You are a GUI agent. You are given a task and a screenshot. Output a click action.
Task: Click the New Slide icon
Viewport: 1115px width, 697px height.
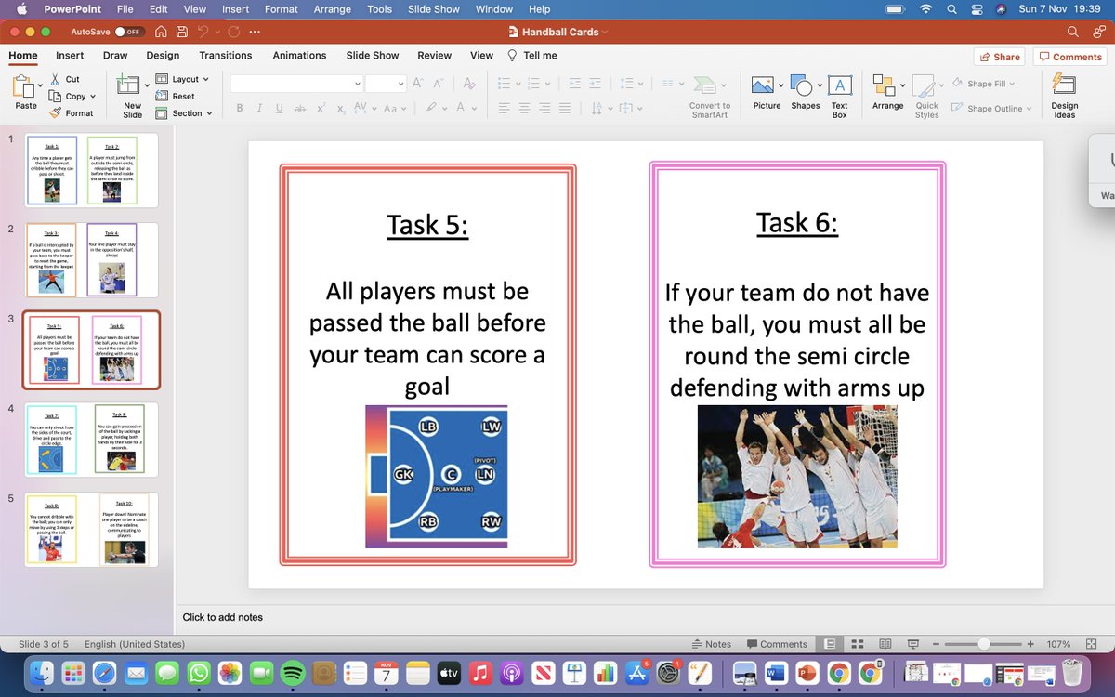pyautogui.click(x=127, y=86)
